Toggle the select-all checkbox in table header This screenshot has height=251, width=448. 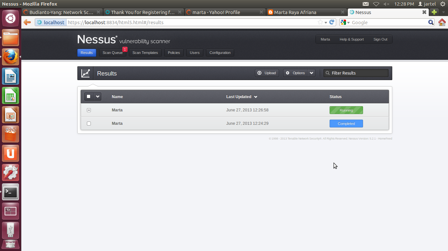[x=89, y=96]
